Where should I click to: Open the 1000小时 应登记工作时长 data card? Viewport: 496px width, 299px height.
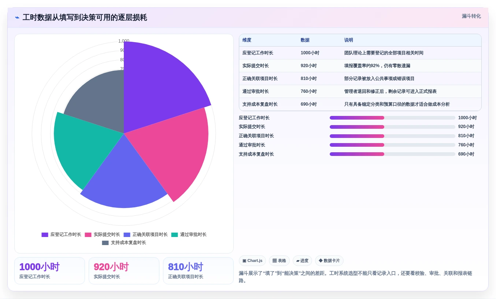(x=49, y=271)
